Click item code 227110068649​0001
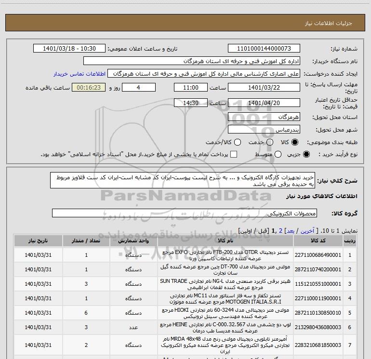371x359 pixels. pyautogui.click(x=318, y=255)
